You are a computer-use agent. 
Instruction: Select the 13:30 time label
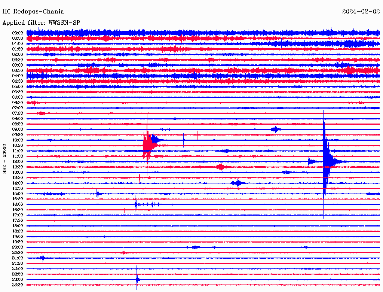[x=18, y=177]
